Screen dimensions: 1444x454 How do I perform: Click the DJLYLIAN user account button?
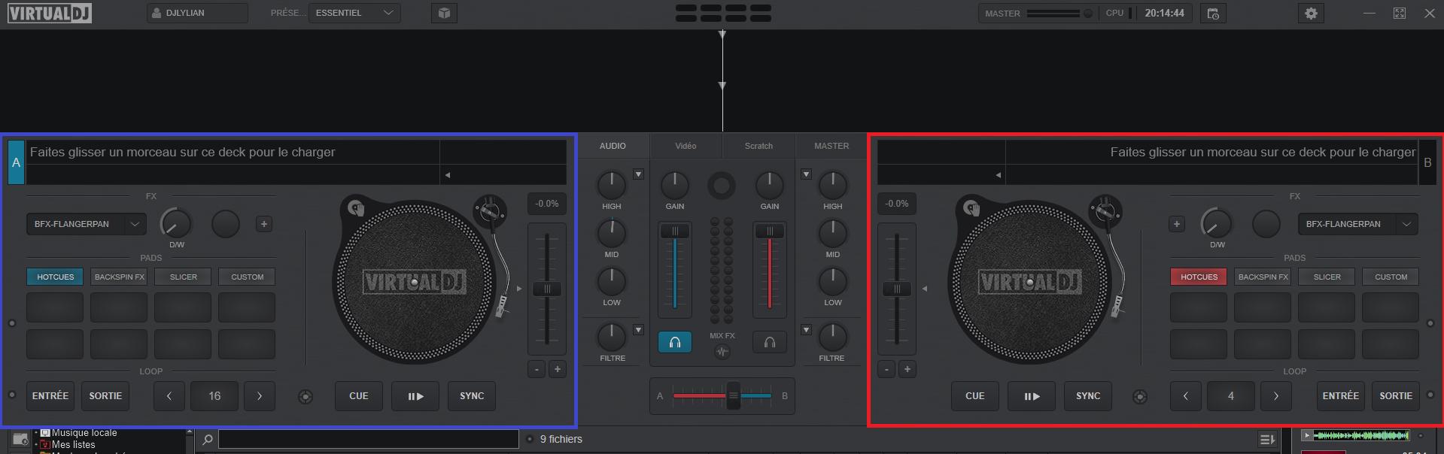[197, 14]
